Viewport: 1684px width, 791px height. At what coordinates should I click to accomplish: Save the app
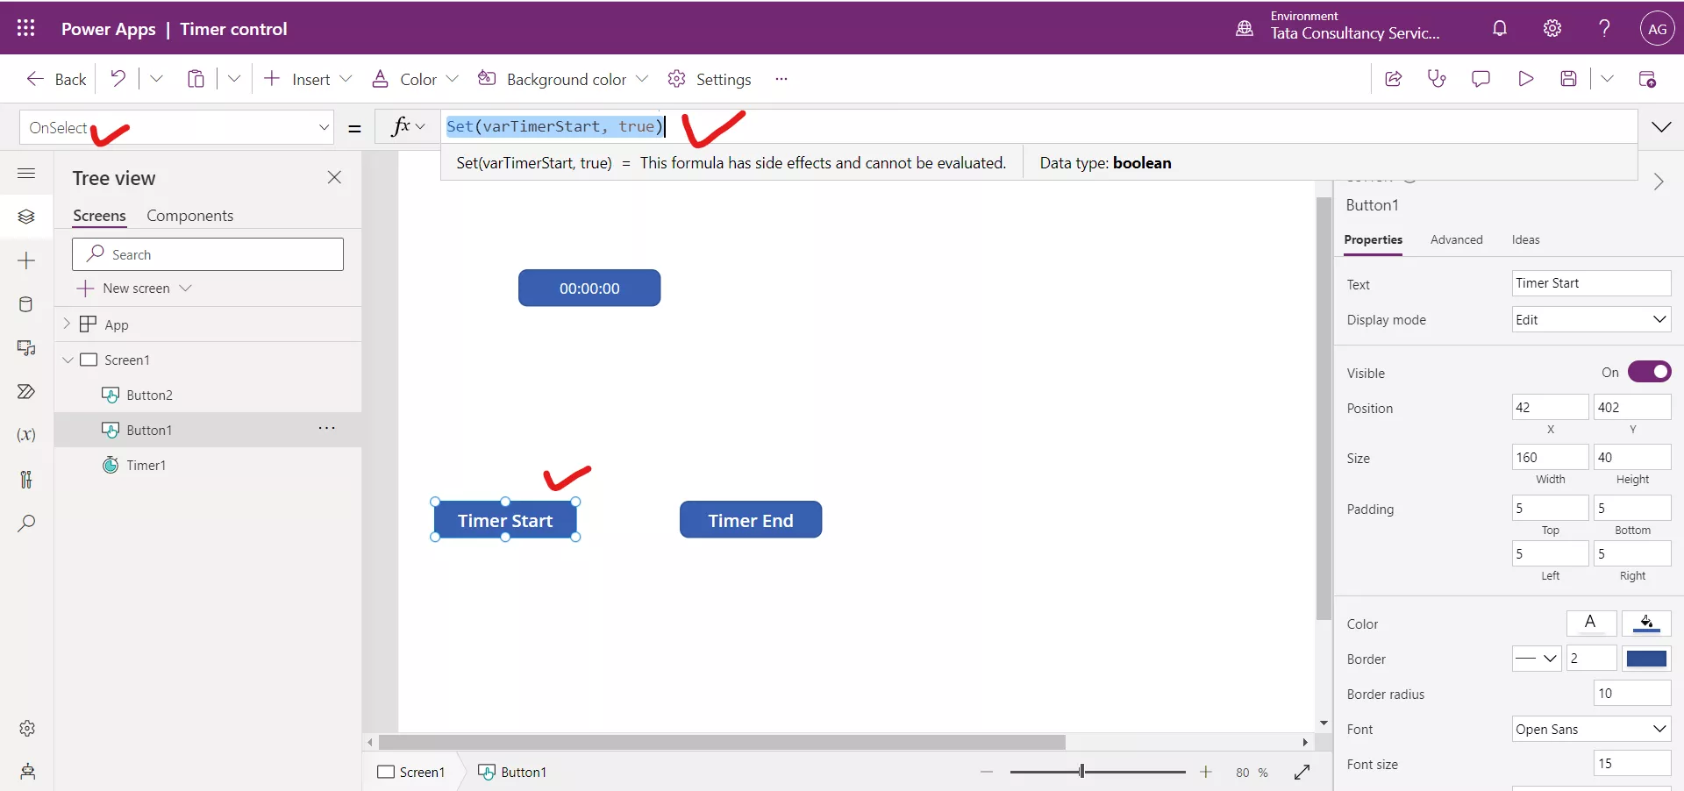click(x=1570, y=78)
